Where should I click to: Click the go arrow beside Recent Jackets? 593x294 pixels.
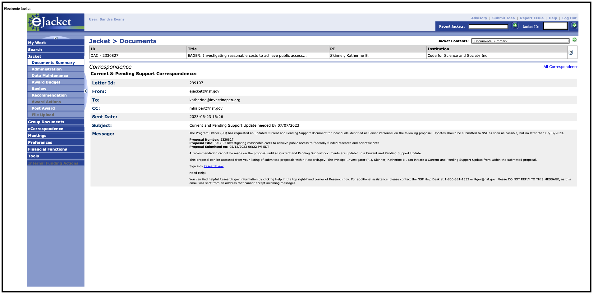(x=515, y=25)
